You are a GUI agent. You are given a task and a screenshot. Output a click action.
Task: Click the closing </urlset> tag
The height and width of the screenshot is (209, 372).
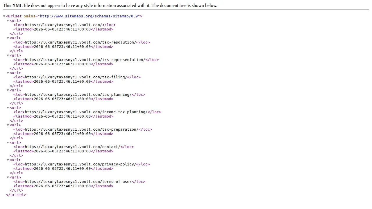[16, 195]
